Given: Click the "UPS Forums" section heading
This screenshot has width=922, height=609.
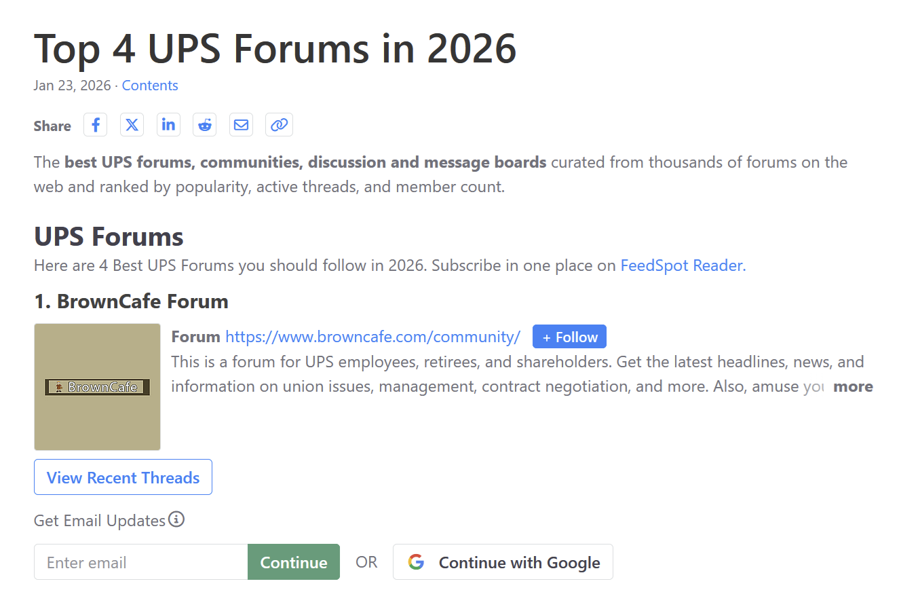Looking at the screenshot, I should coord(109,237).
